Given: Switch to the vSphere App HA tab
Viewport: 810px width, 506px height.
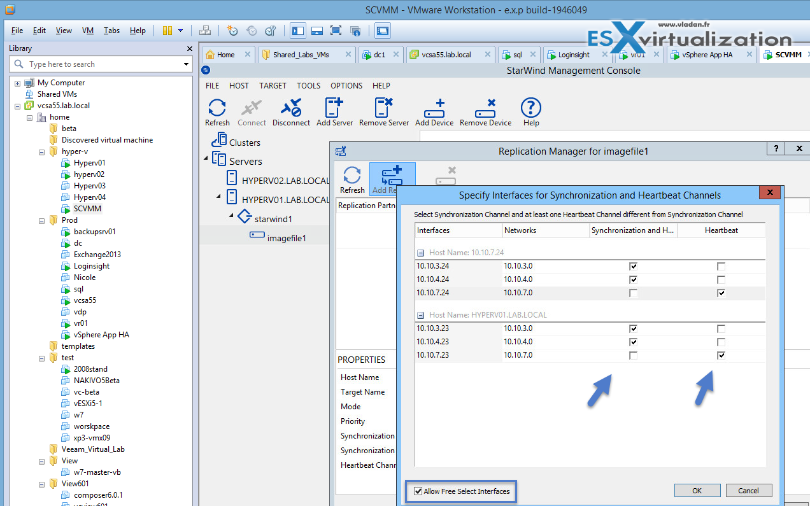Looking at the screenshot, I should coord(711,55).
